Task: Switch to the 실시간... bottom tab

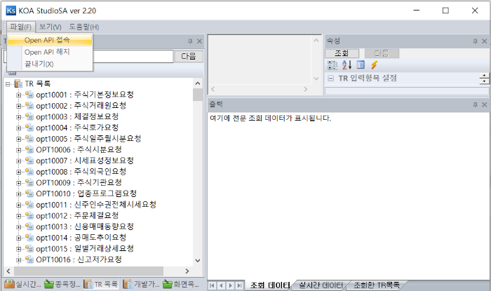Action: (22, 284)
